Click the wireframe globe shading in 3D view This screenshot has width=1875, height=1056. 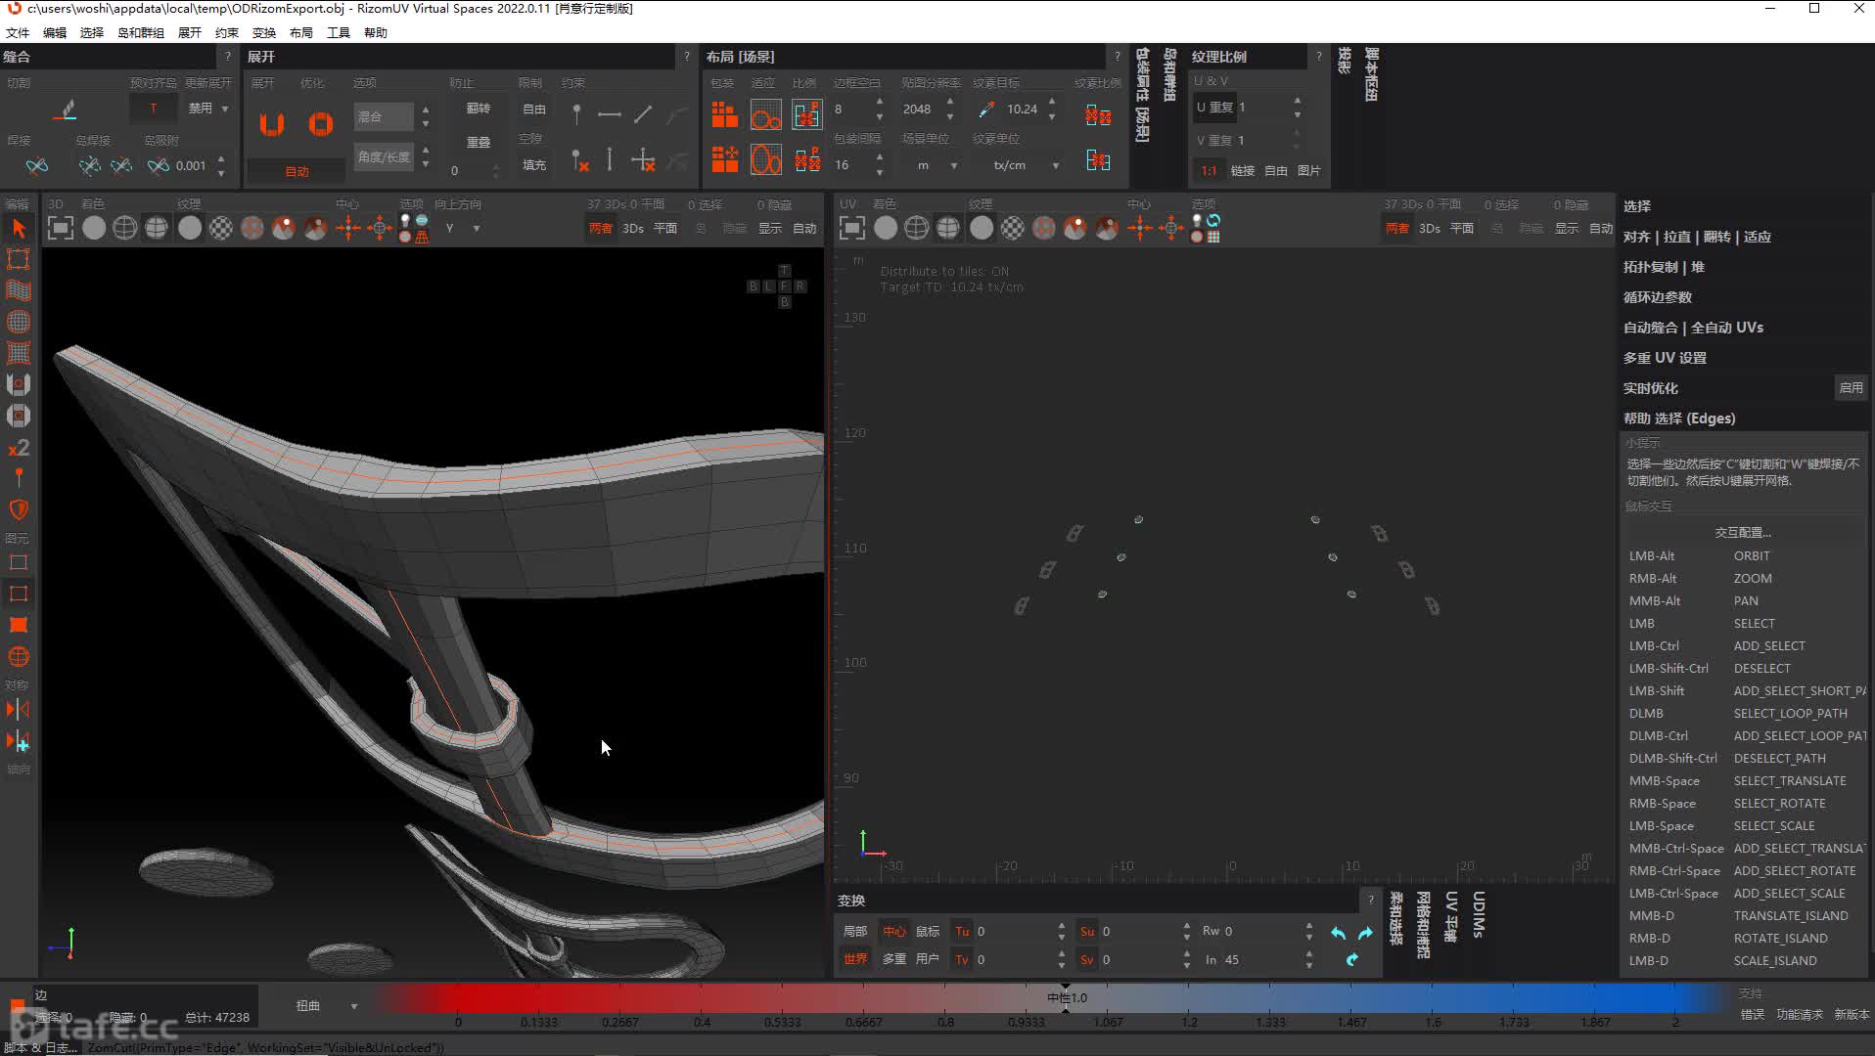click(125, 228)
